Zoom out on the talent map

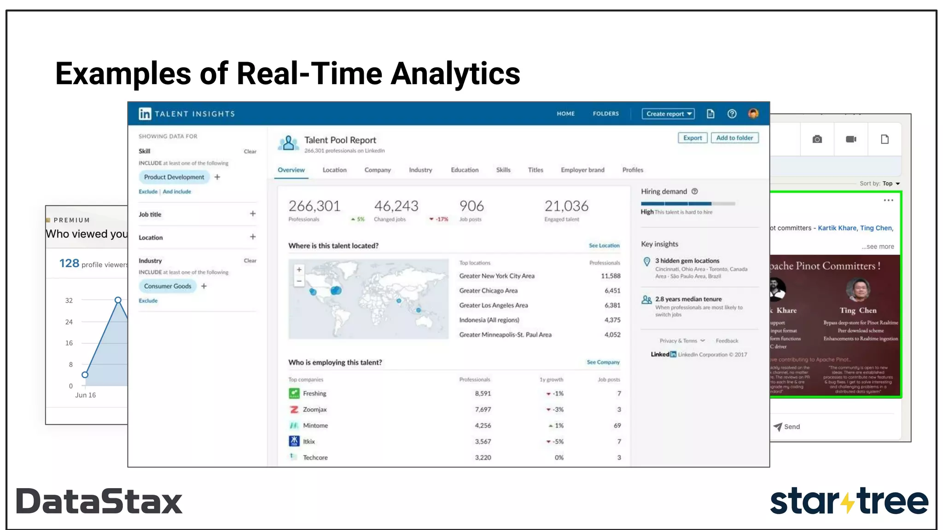click(x=299, y=281)
